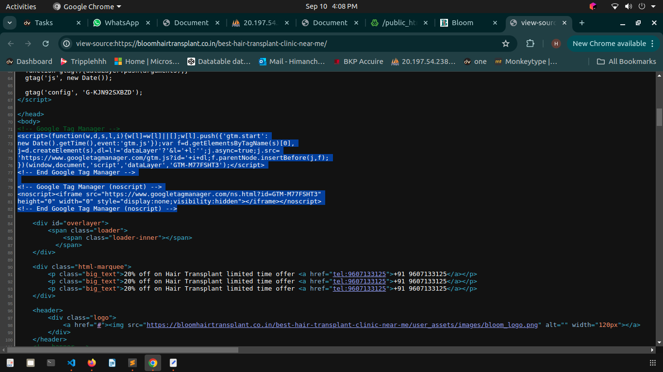The width and height of the screenshot is (663, 372).
Task: Switch to the Bloom tab
Action: pyautogui.click(x=469, y=23)
